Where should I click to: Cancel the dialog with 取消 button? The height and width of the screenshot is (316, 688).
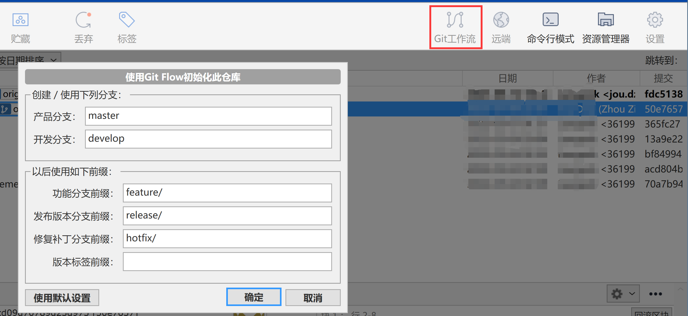[313, 298]
